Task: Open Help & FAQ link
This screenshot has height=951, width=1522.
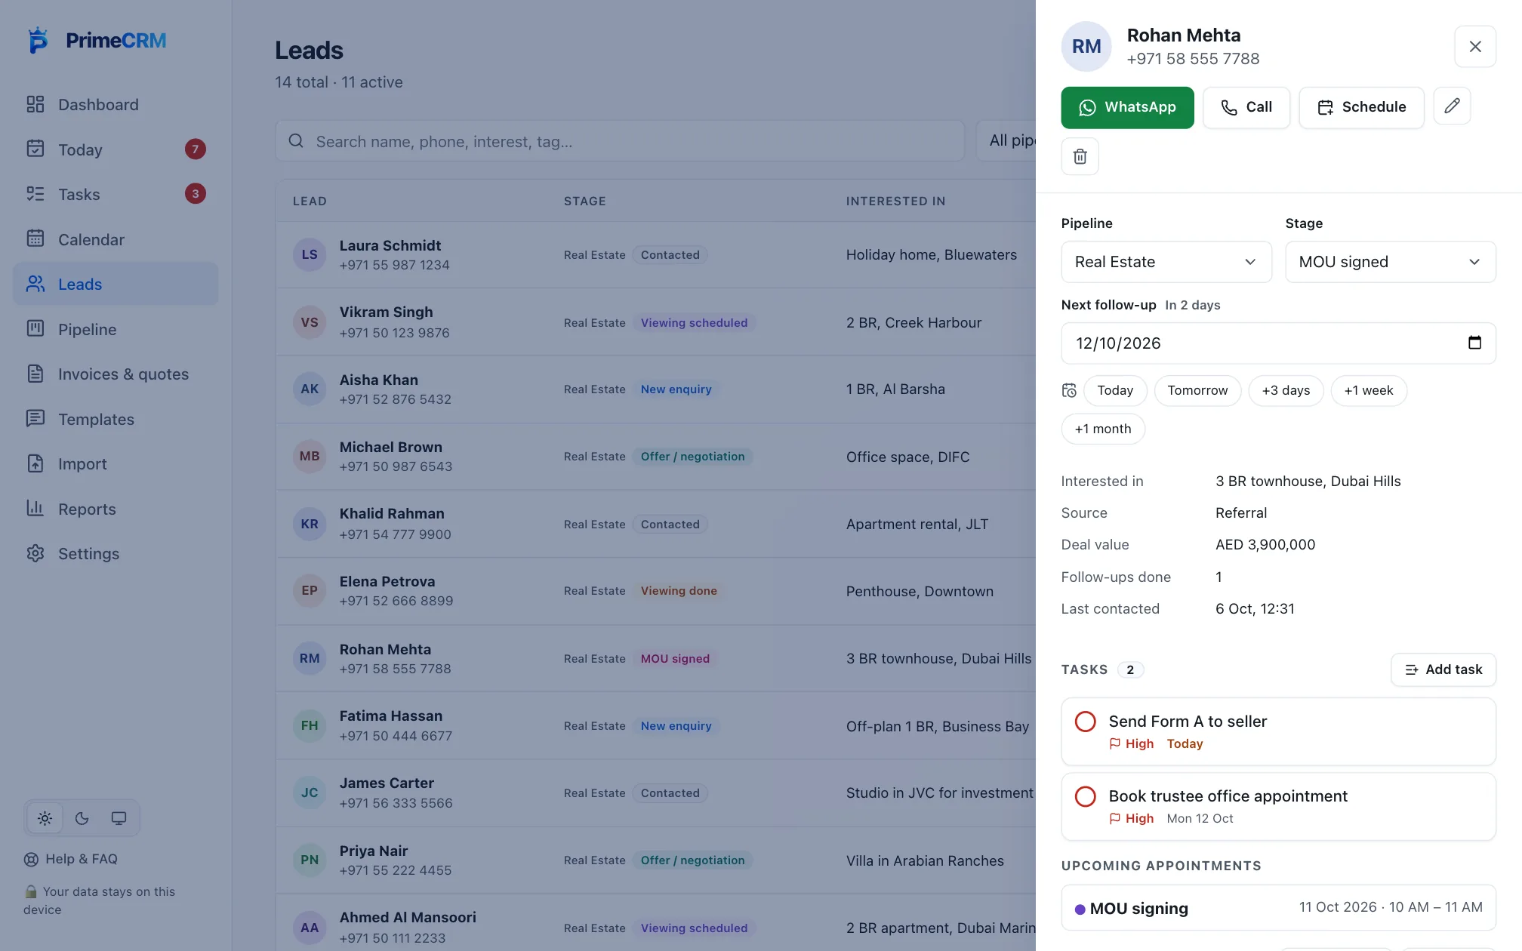Action: pyautogui.click(x=71, y=859)
